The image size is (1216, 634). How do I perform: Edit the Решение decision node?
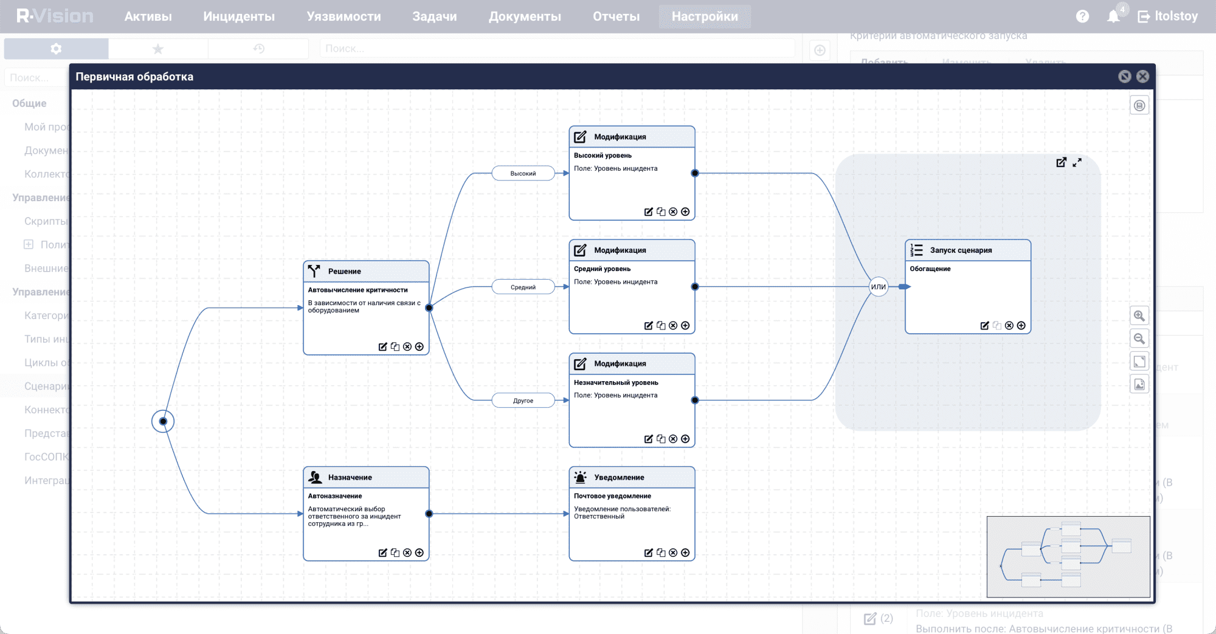[x=382, y=346]
